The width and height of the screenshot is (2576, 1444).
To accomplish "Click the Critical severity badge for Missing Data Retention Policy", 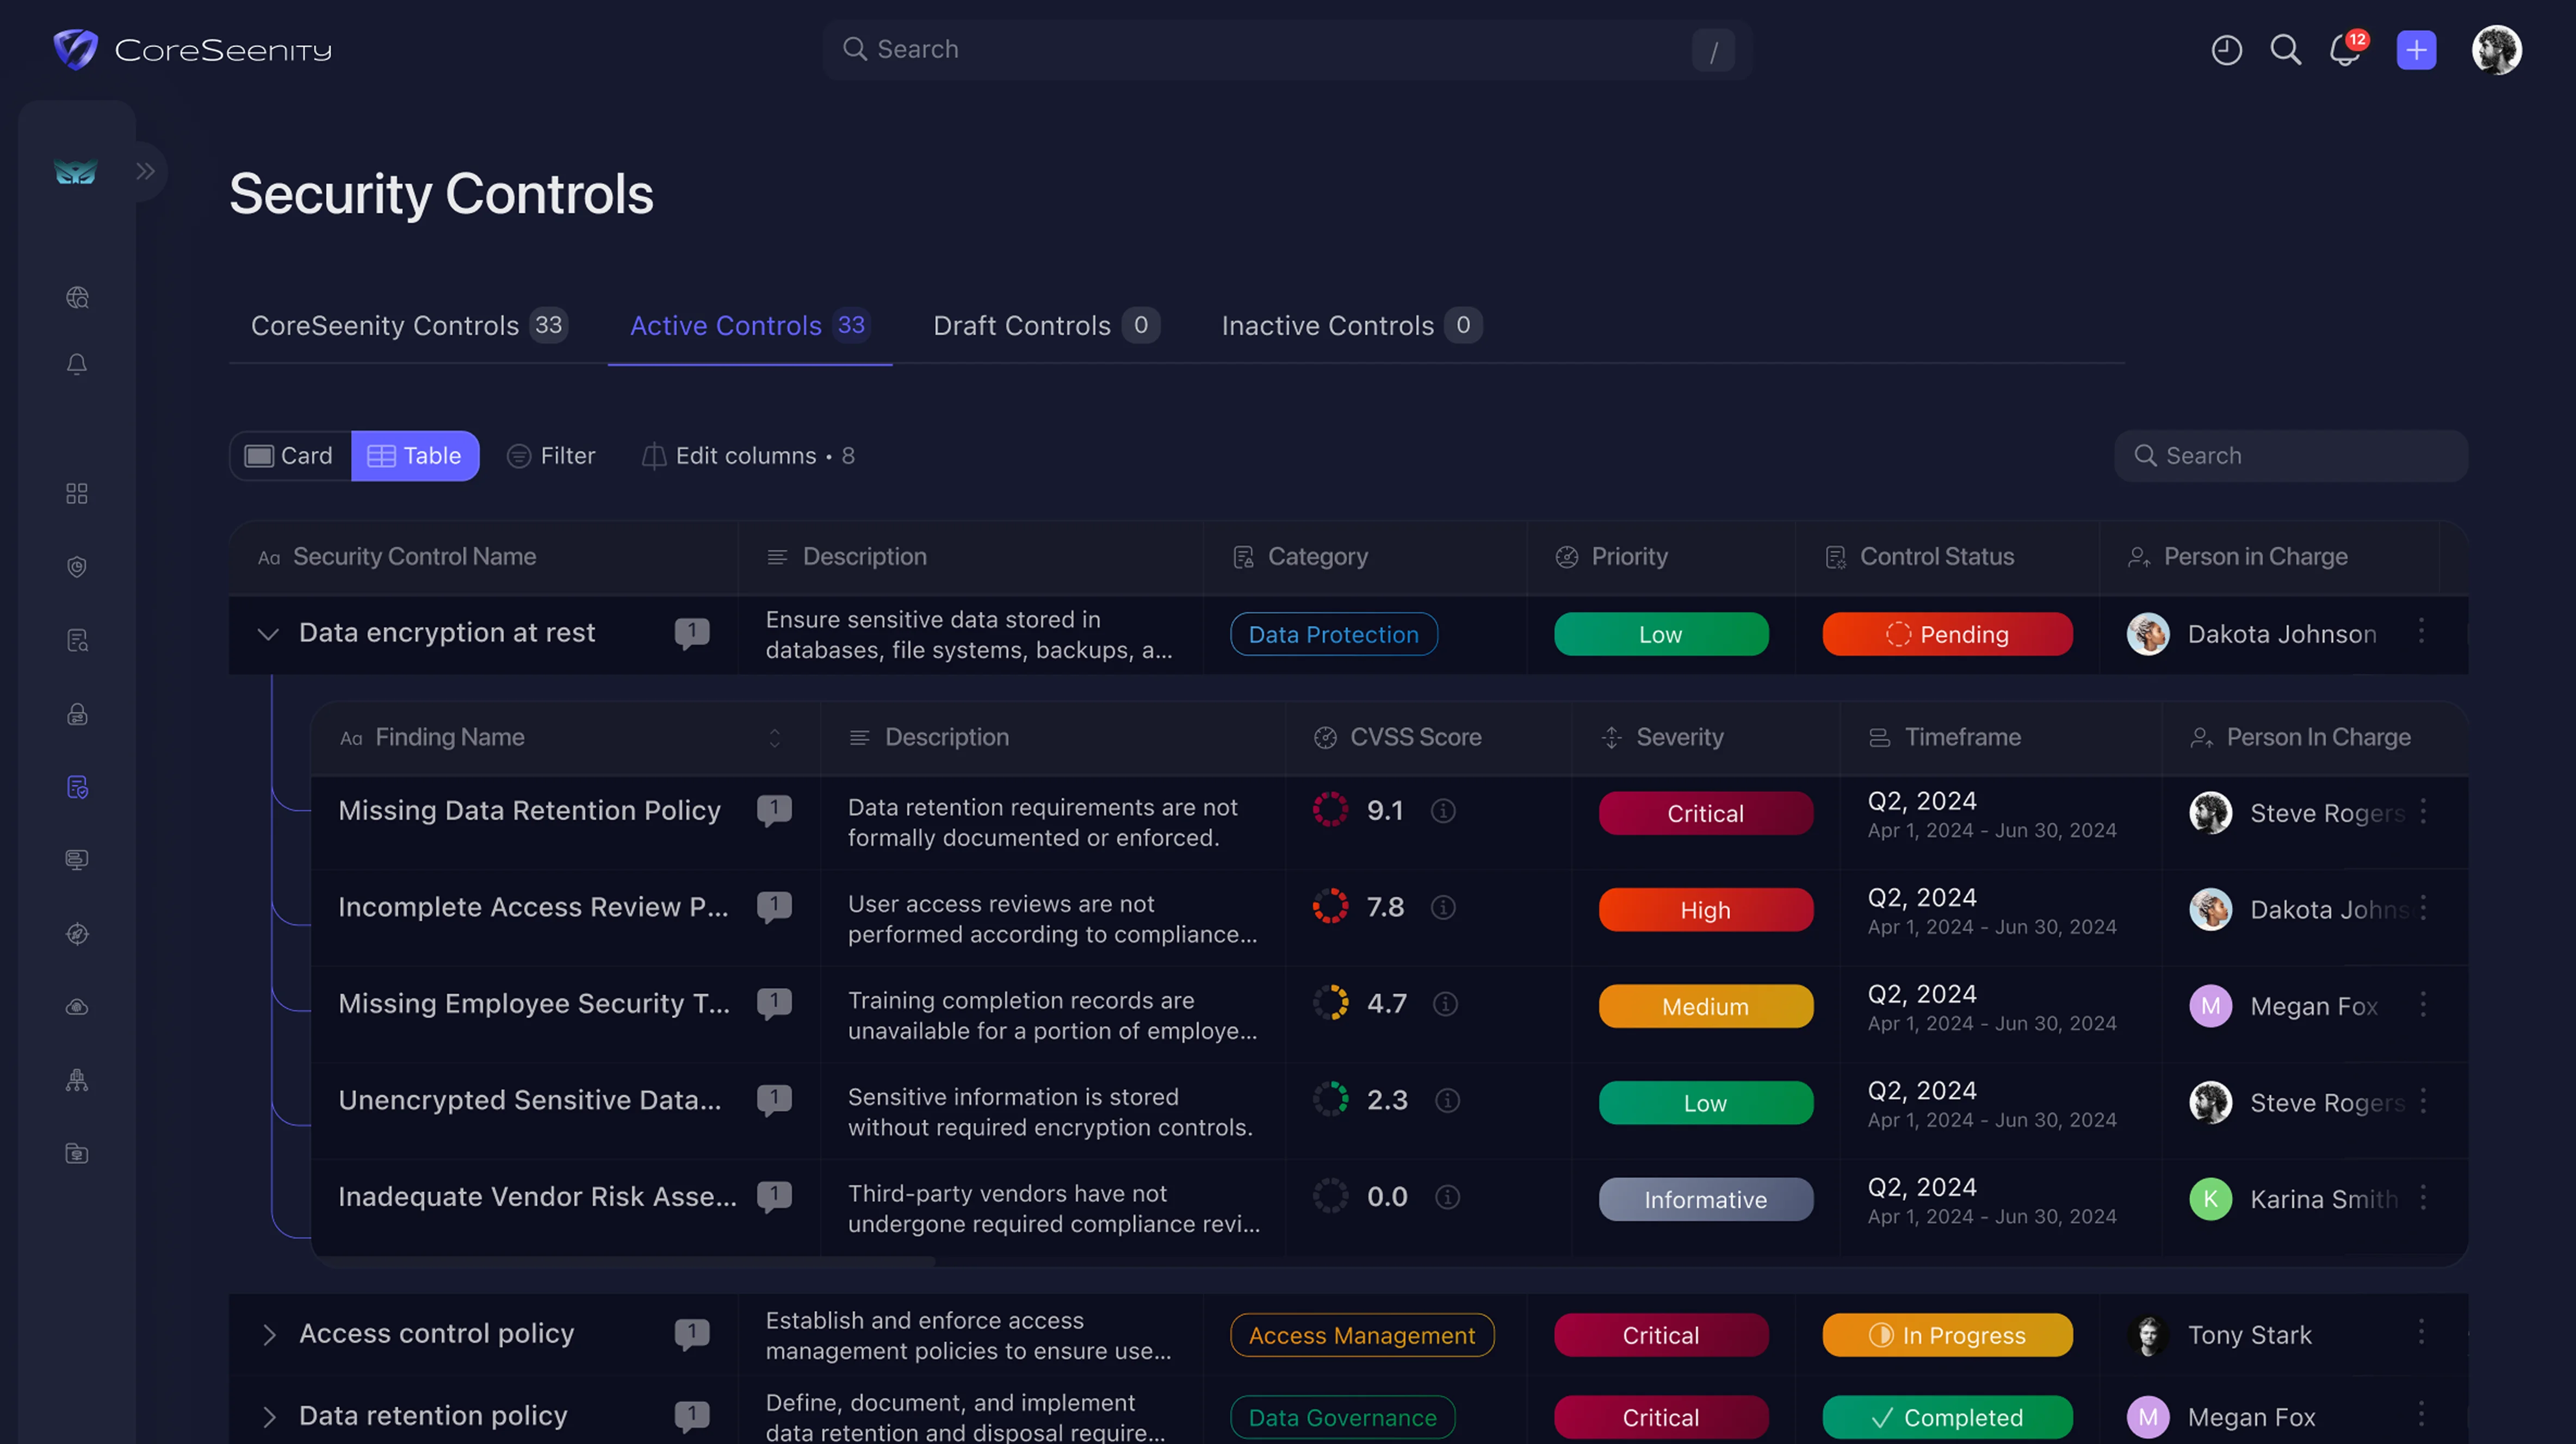I will (1705, 813).
